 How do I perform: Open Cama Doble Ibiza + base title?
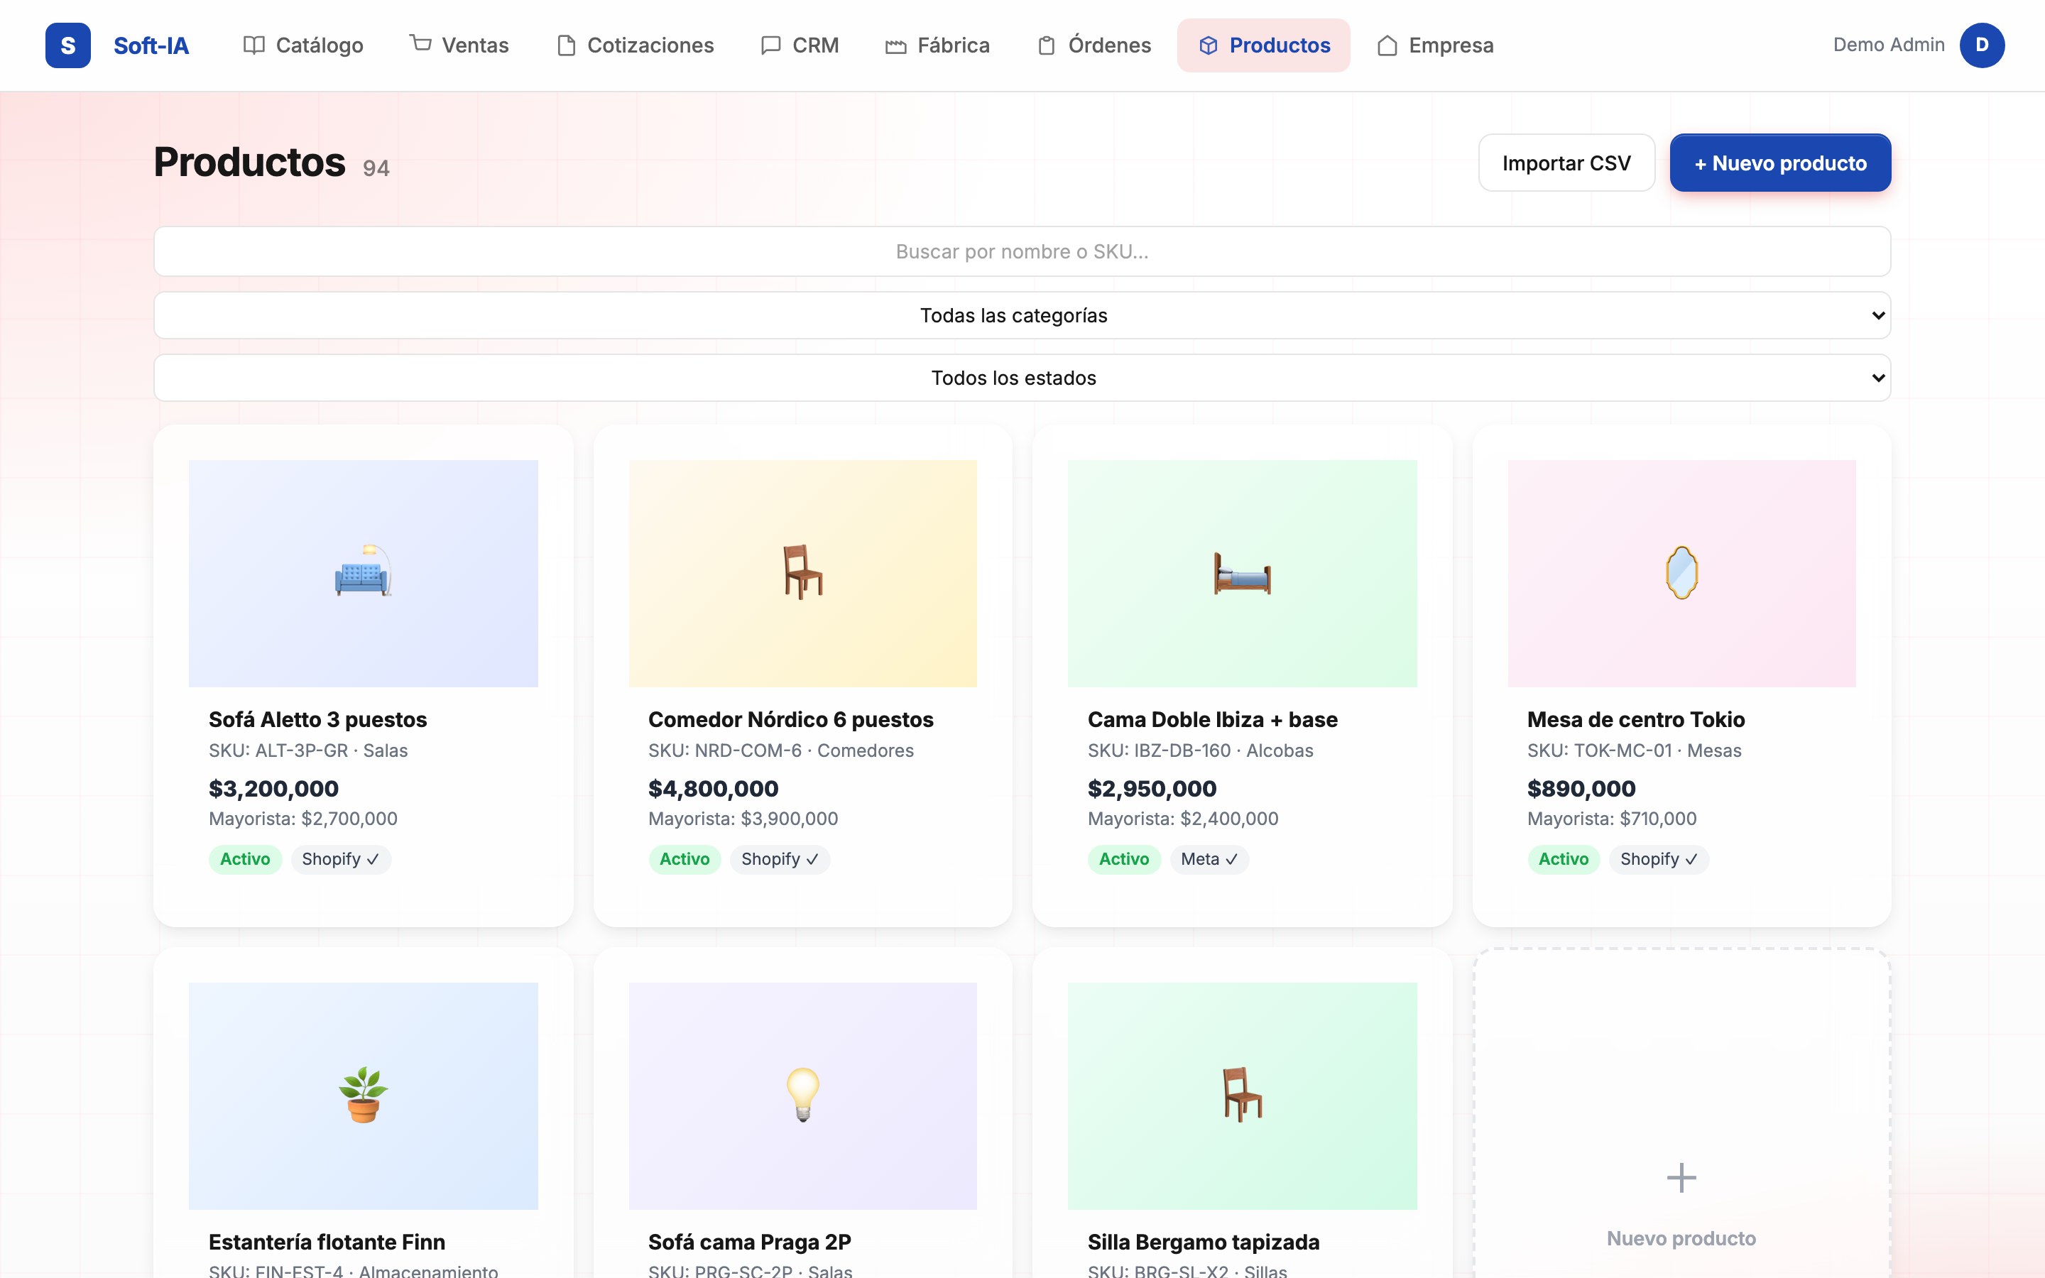pos(1213,719)
